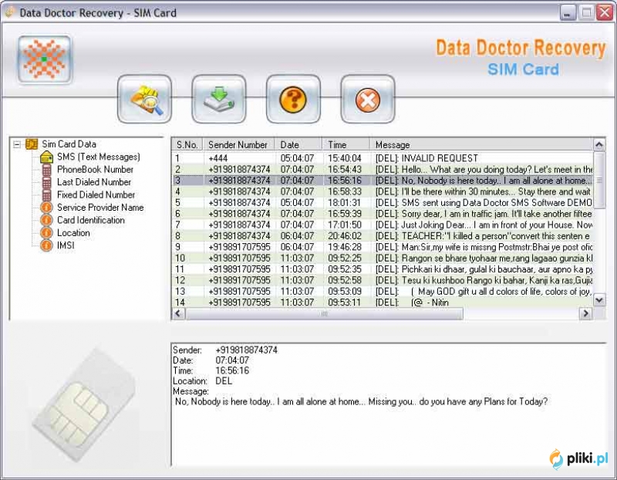The height and width of the screenshot is (480, 617).
Task: Select the Sim Card Data root node
Action: tap(69, 144)
